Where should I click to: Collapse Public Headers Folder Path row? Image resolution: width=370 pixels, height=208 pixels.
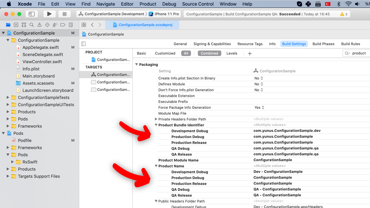(156, 201)
